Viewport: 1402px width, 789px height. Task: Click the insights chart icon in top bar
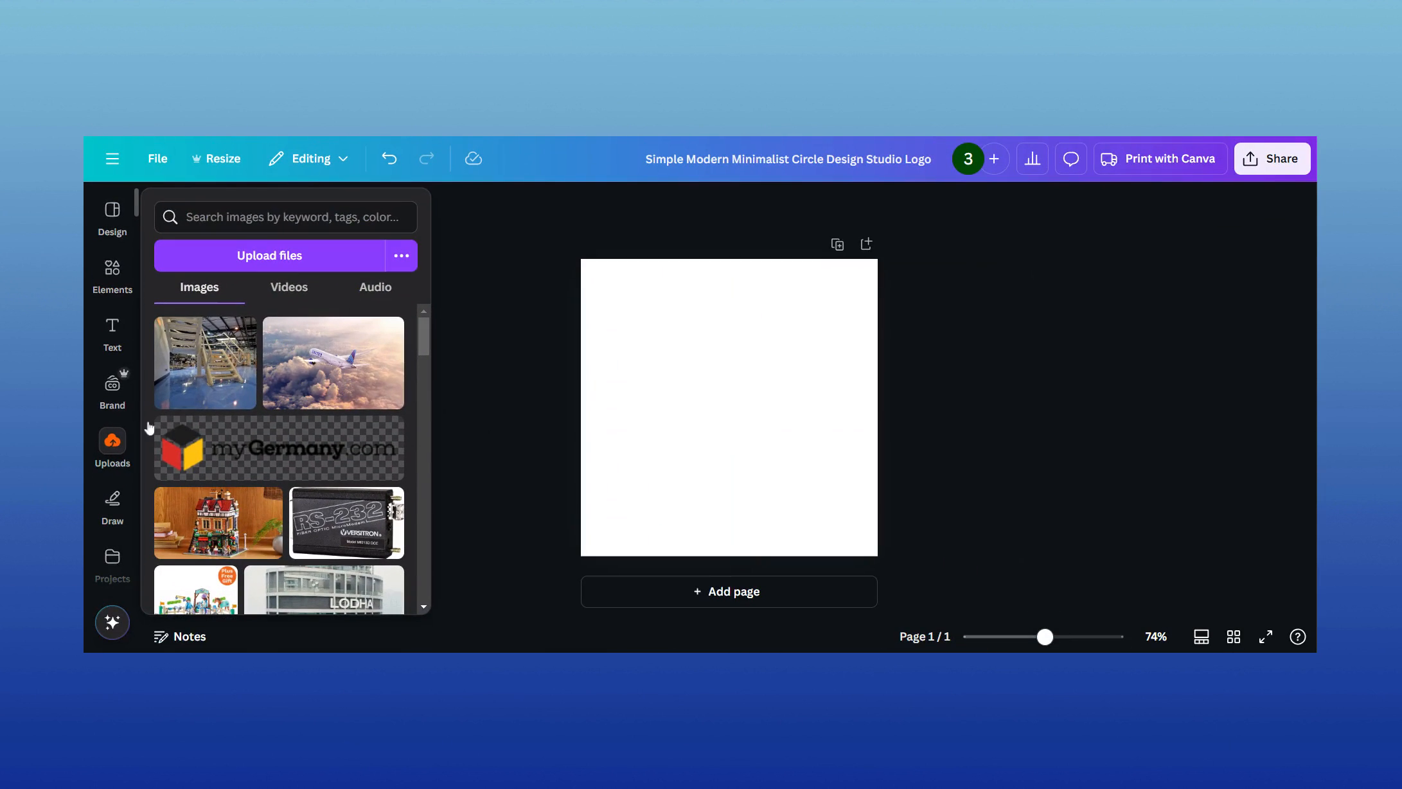[x=1032, y=158]
